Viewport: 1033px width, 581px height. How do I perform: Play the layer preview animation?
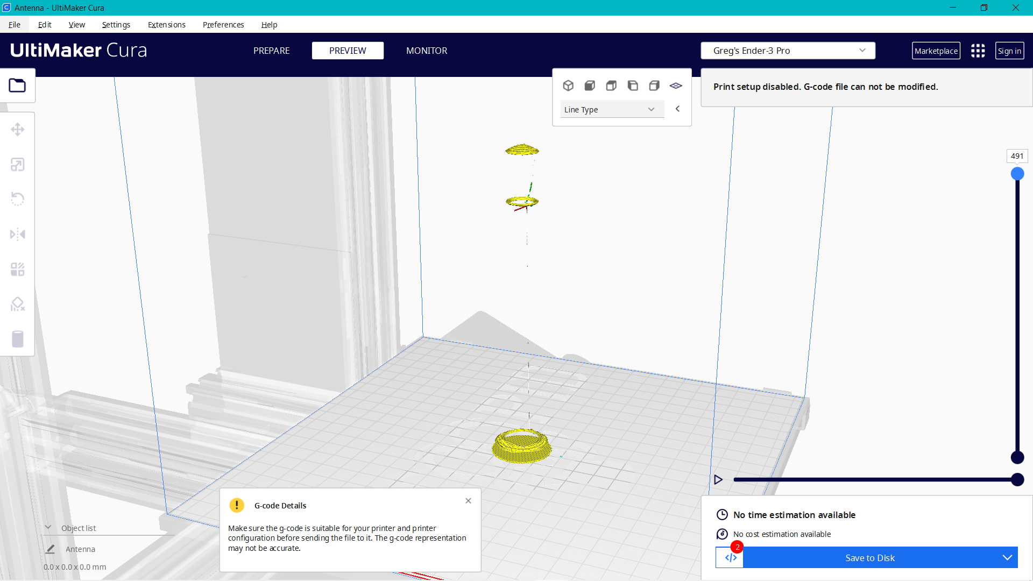point(719,479)
